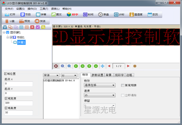Switch to the 边框 tab
This screenshot has width=182, height=125.
click(129, 75)
